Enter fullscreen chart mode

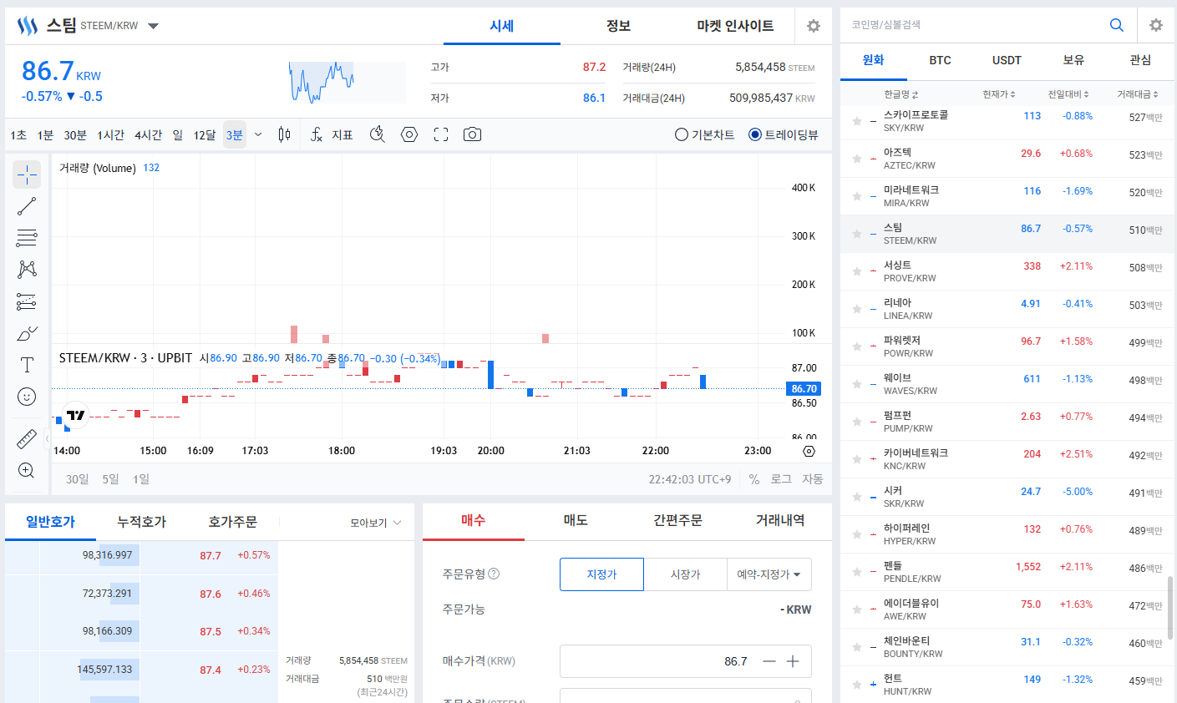tap(441, 134)
